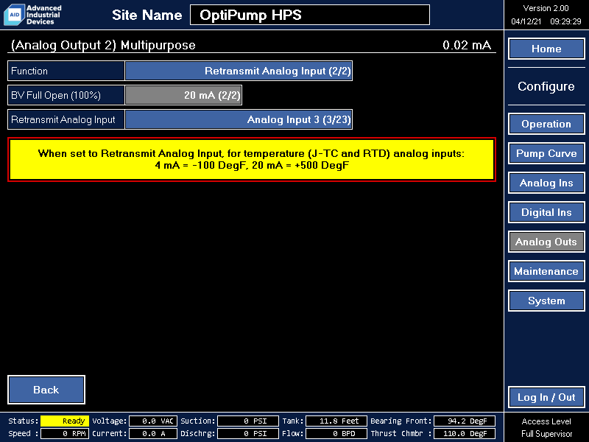Open the Operation configuration page

(x=546, y=124)
